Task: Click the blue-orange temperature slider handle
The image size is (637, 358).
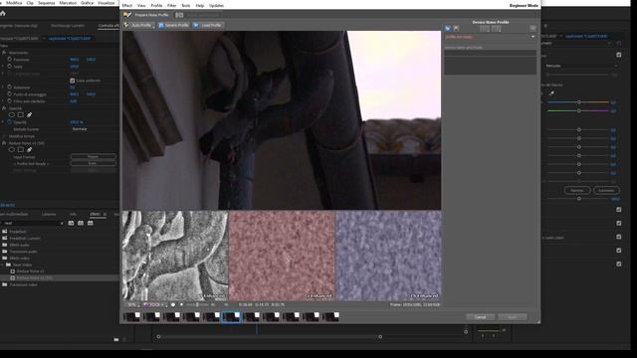Action: [x=579, y=102]
